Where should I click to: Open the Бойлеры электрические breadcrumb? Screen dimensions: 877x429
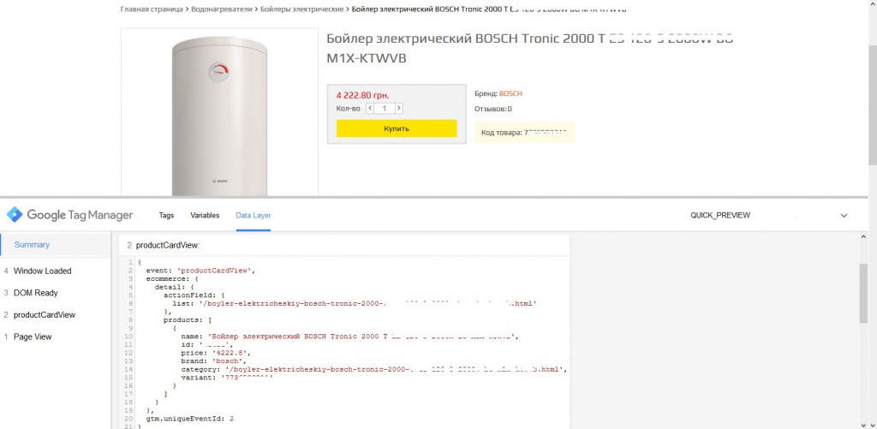point(302,9)
